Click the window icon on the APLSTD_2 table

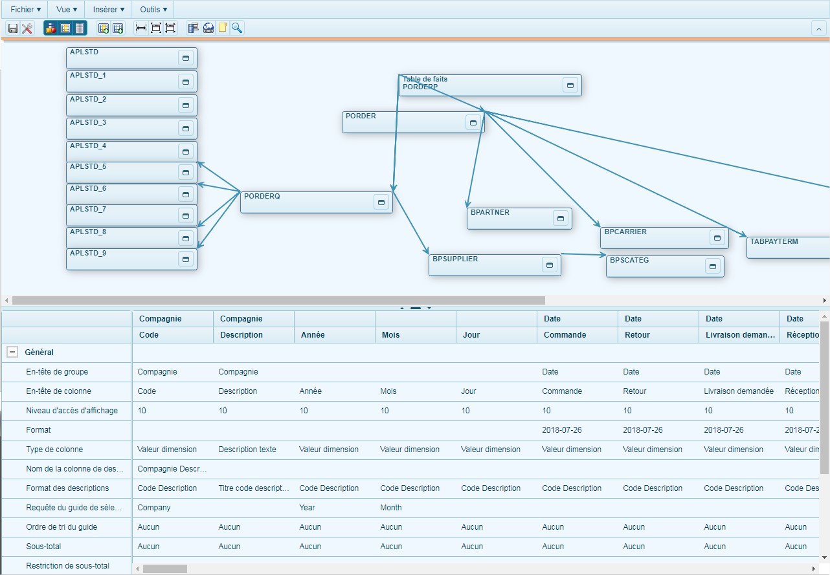pos(186,105)
